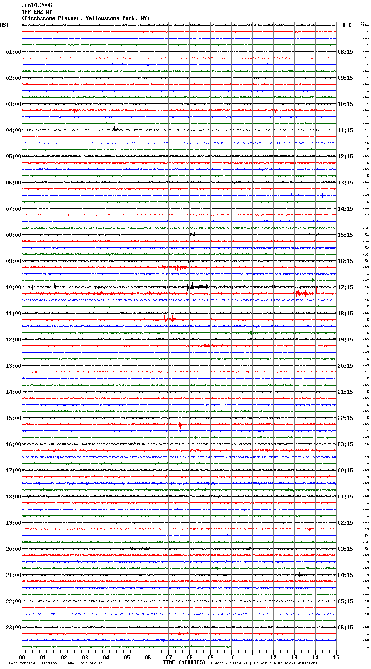Click the MST column header
The height and width of the screenshot is (669, 371).
point(4,25)
